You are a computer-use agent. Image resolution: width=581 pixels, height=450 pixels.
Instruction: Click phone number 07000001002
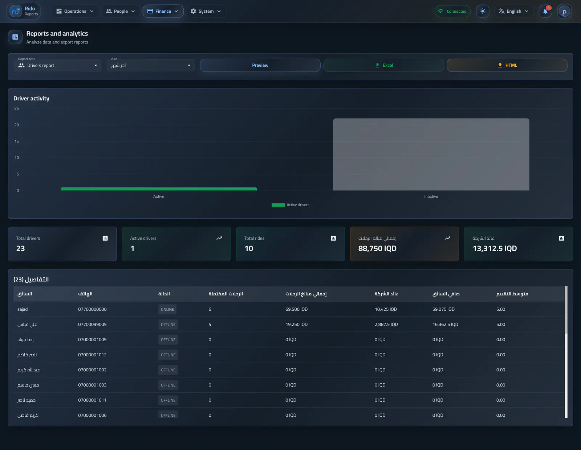[92, 370]
